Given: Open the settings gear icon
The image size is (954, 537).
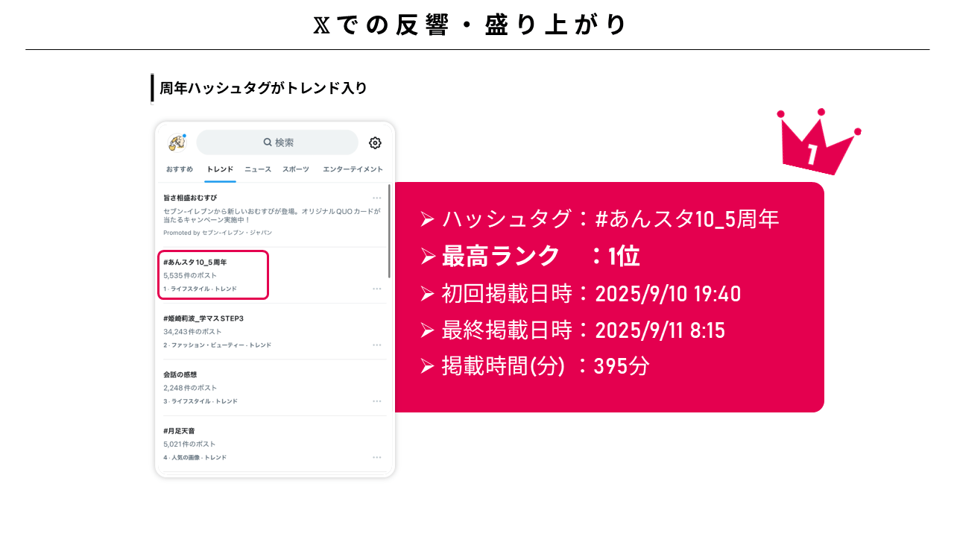Looking at the screenshot, I should (376, 143).
